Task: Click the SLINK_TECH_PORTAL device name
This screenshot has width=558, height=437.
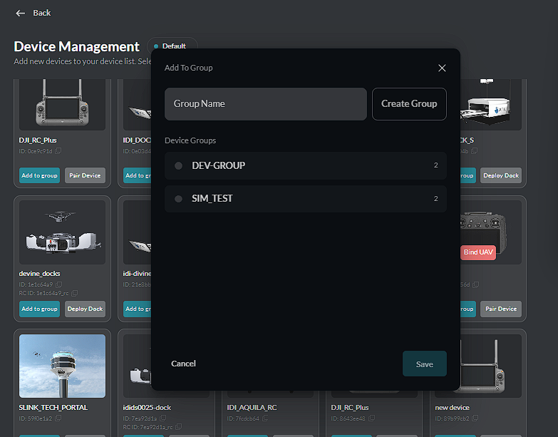Action: point(53,408)
